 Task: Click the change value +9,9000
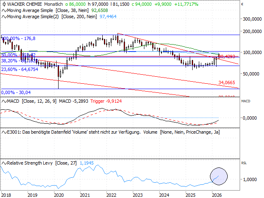163,4
